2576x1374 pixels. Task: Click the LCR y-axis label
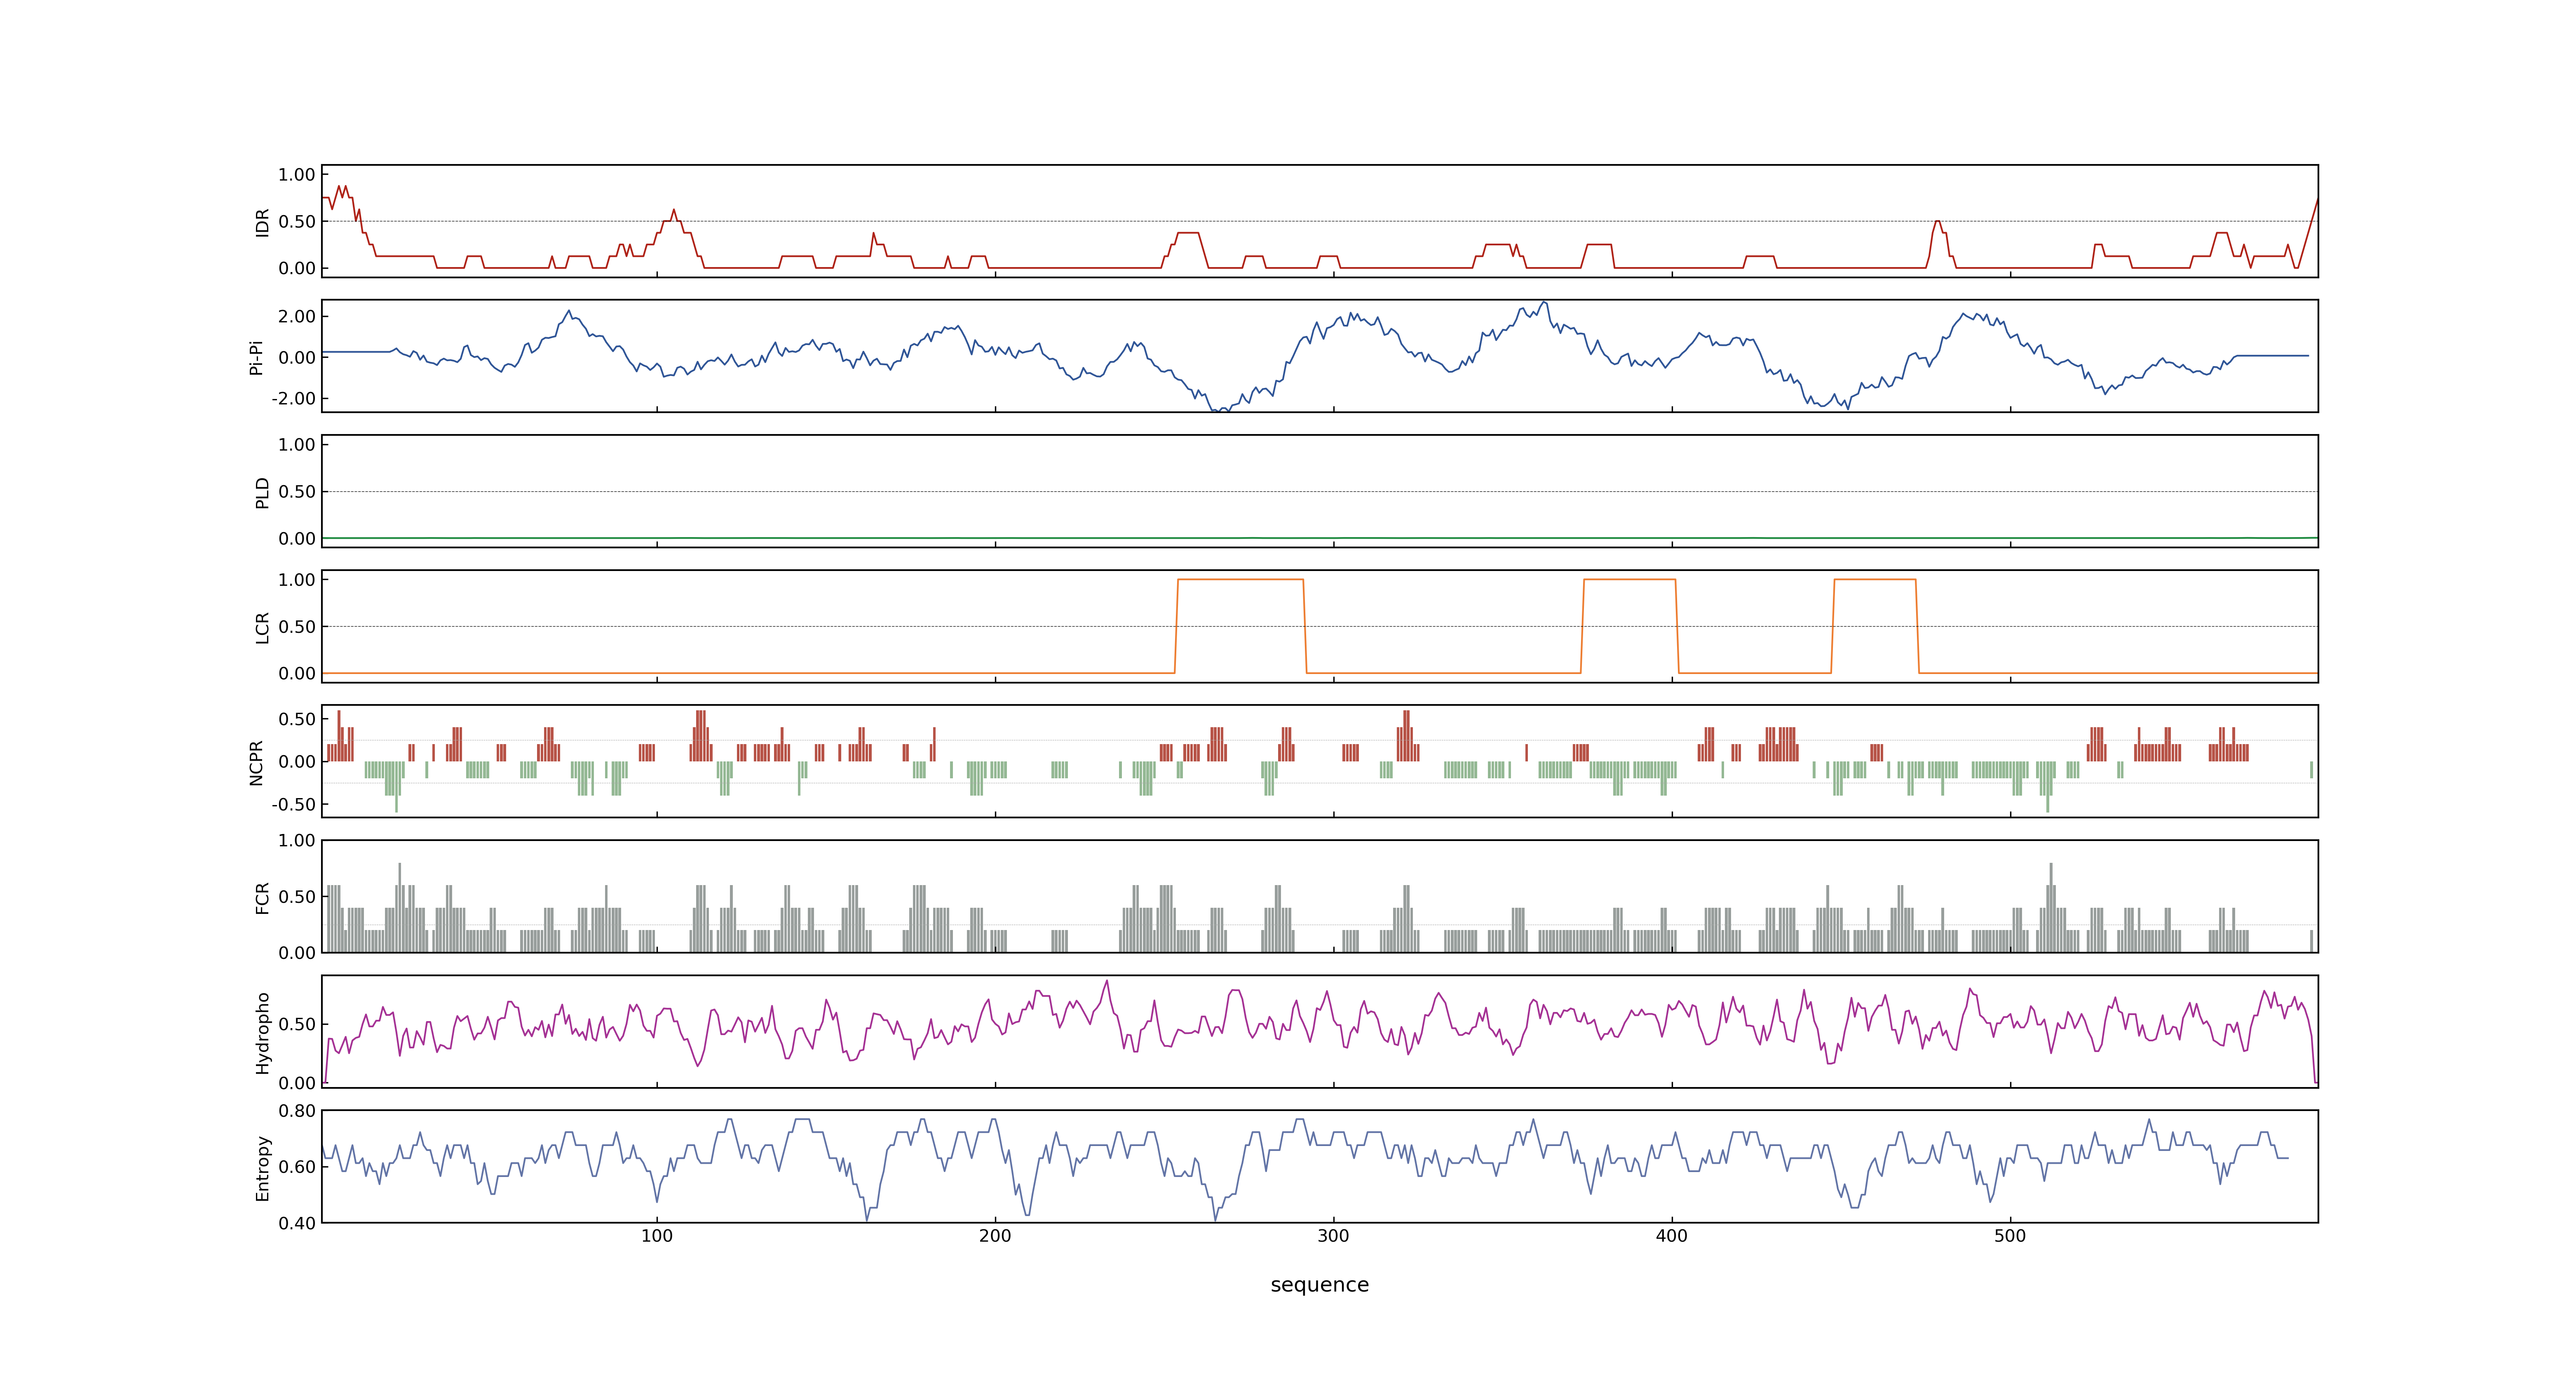(262, 627)
